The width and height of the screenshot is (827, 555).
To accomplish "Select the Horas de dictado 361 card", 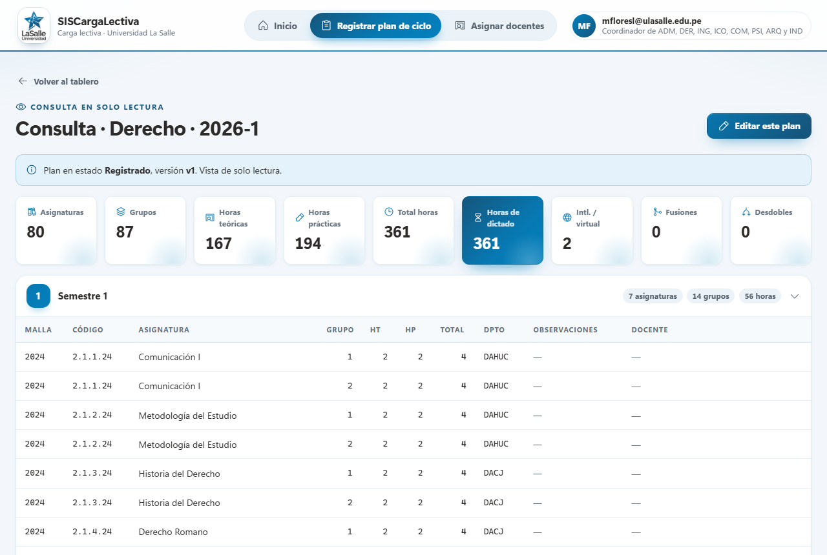I will coord(503,230).
